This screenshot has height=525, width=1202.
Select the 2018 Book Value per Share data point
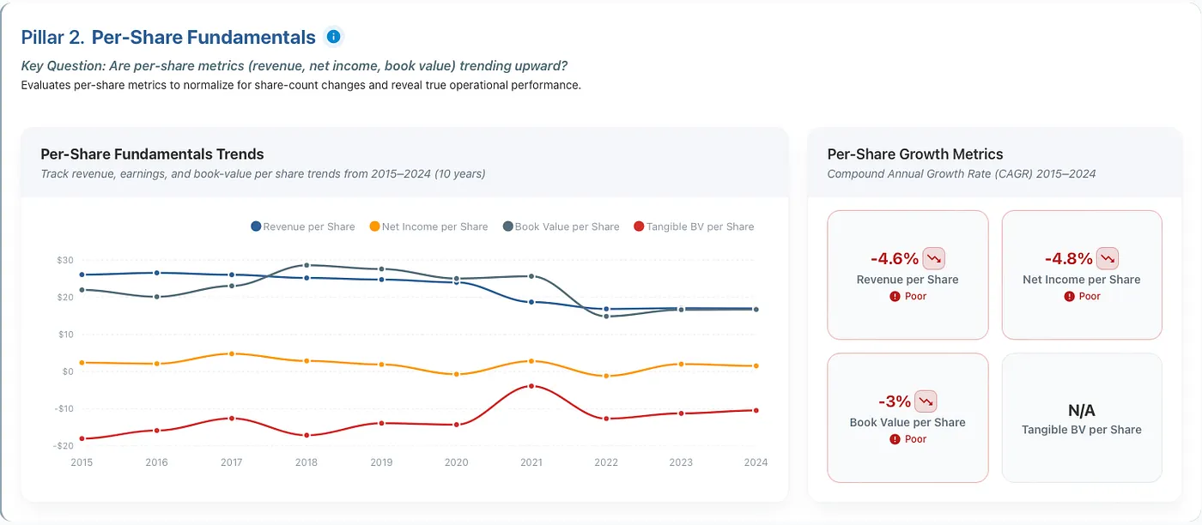tap(307, 265)
